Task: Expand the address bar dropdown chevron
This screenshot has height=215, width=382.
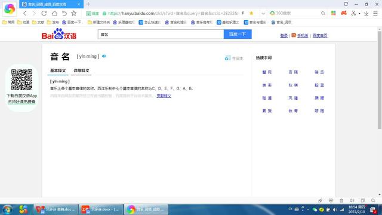Action: tap(263, 13)
